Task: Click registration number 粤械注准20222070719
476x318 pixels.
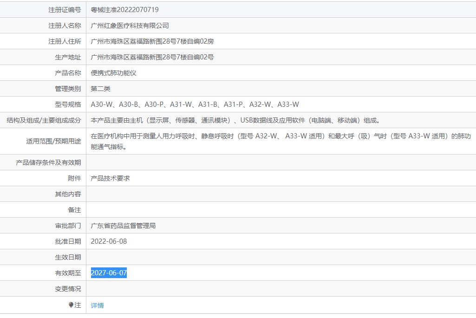Action: pos(124,10)
